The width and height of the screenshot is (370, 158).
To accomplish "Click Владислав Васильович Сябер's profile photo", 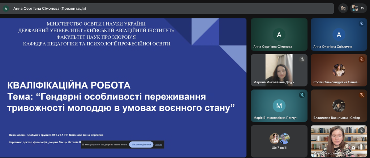I will coord(339,105).
